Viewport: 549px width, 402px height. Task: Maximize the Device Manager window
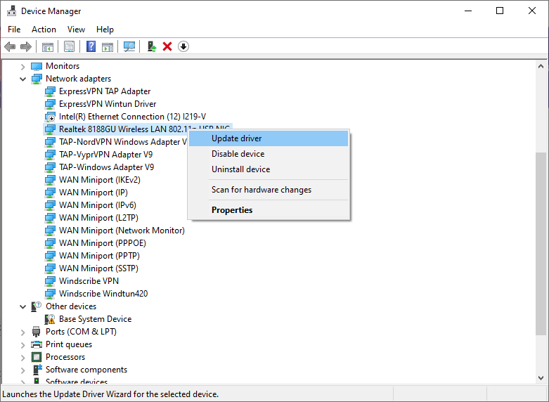(x=500, y=11)
